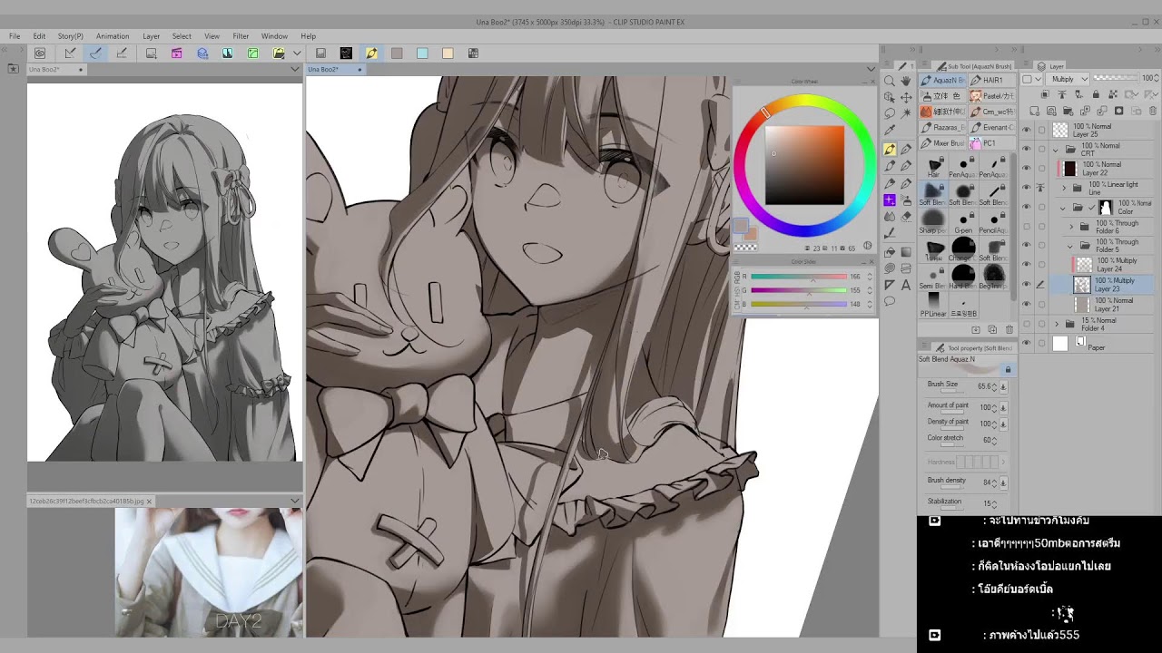Viewport: 1162px width, 653px height.
Task: Select the G-pen sub tool
Action: 963,223
